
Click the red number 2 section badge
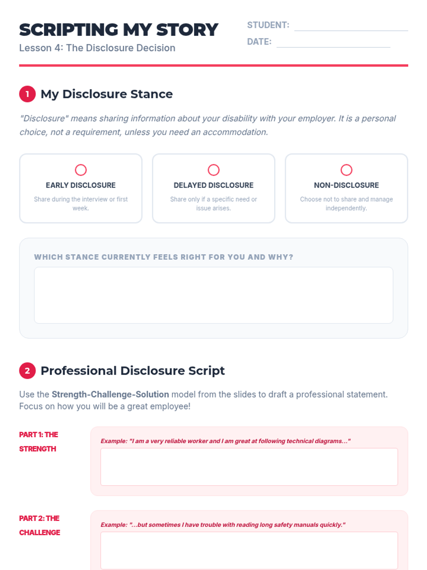point(27,371)
